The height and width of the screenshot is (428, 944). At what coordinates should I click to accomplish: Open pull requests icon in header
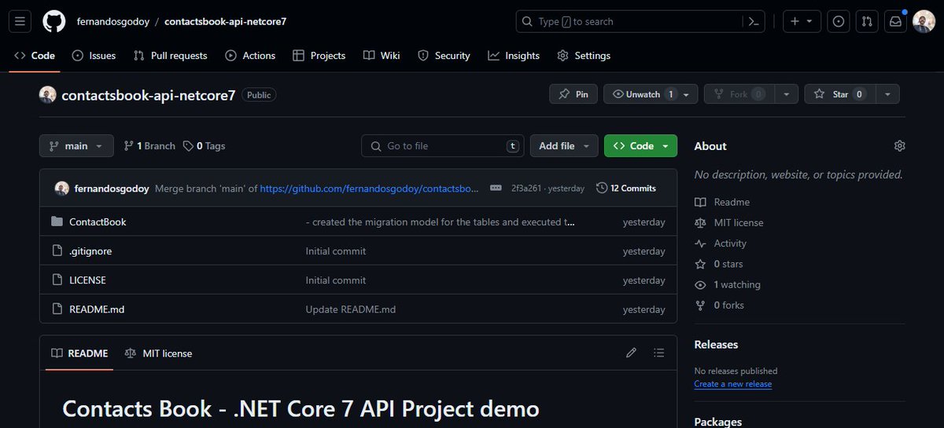coord(867,21)
